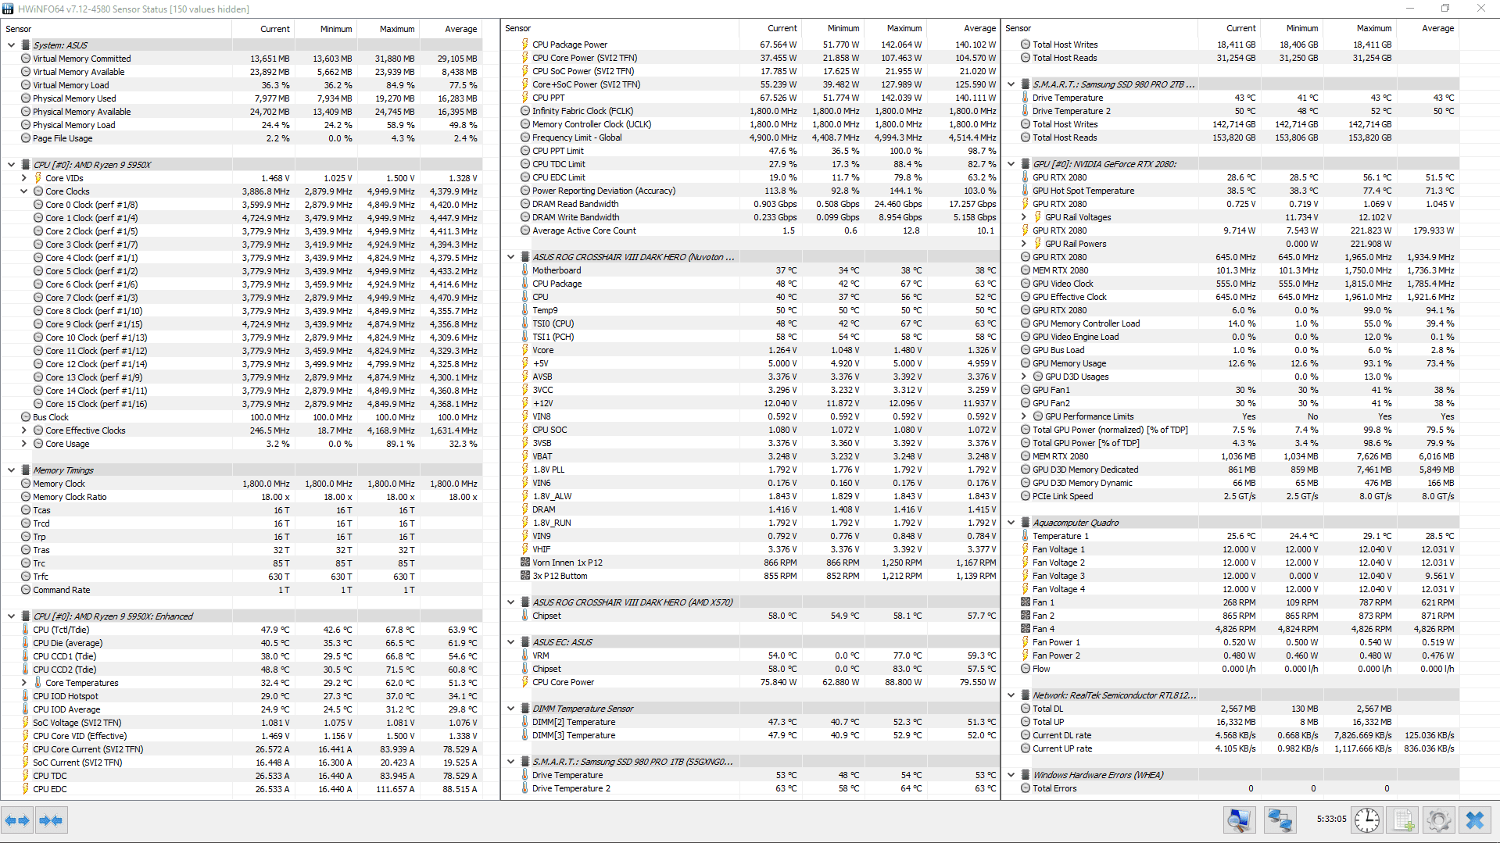Click the thermometer icon beside GPU Hot Spot Temperature

(x=1026, y=191)
